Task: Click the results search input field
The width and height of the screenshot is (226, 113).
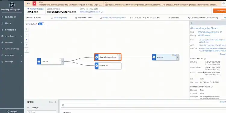Action: coord(143,105)
